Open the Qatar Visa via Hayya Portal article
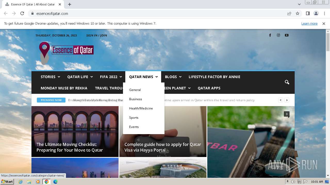Viewport: 330px width, 185px height. coord(163,147)
